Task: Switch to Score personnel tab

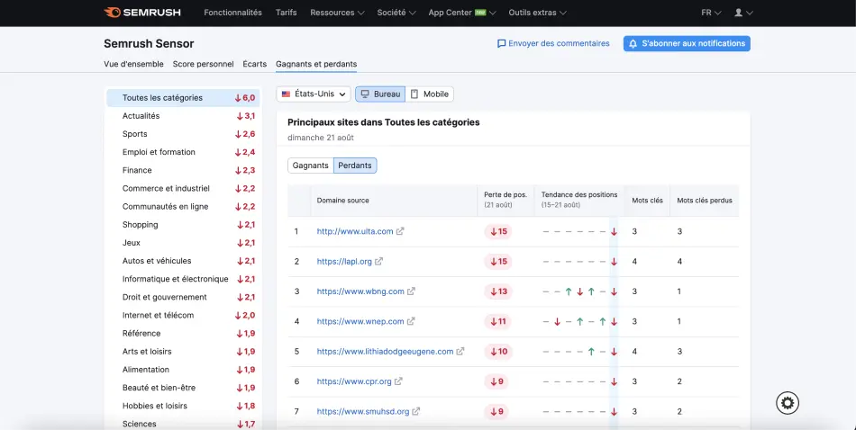Action: [203, 64]
